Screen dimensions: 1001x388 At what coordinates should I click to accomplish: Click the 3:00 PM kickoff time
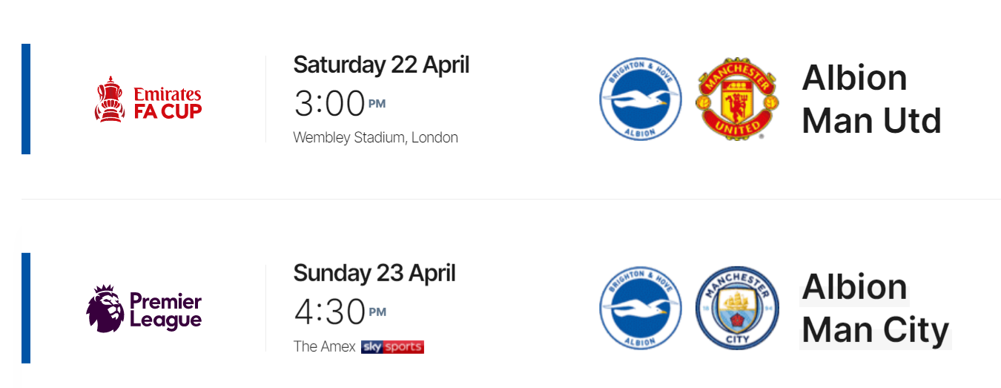click(x=340, y=103)
